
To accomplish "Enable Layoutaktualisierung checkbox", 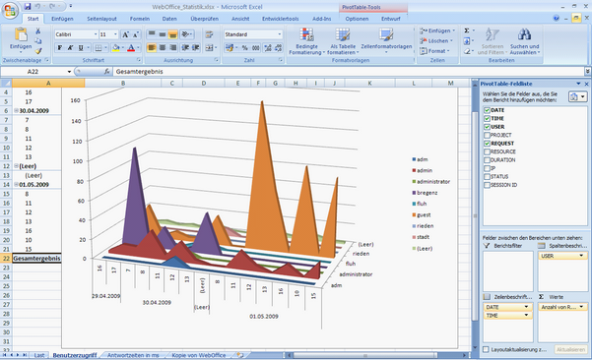I will [x=486, y=349].
